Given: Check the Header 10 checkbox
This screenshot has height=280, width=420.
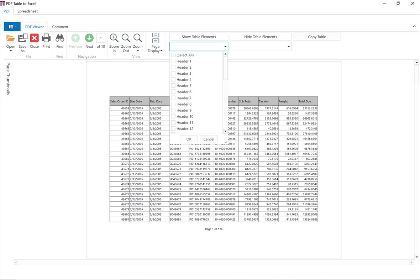Looking at the screenshot, I should [x=173, y=116].
